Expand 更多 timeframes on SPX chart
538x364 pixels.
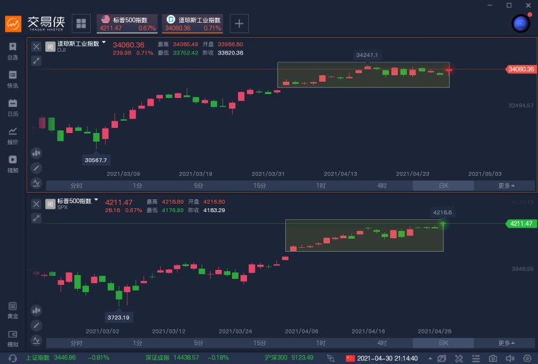click(506, 343)
